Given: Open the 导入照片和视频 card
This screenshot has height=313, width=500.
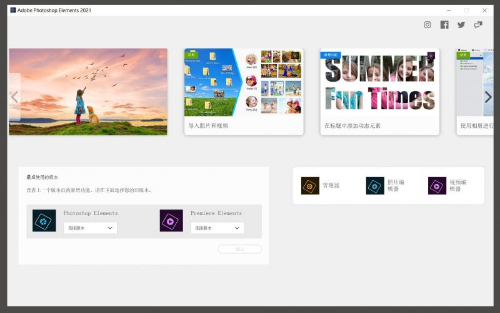Looking at the screenshot, I should coord(244,92).
